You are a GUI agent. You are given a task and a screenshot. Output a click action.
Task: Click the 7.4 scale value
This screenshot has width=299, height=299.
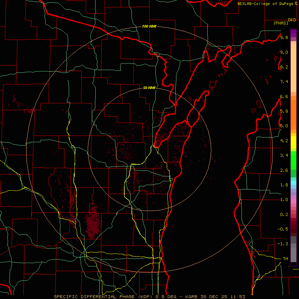point(284,82)
